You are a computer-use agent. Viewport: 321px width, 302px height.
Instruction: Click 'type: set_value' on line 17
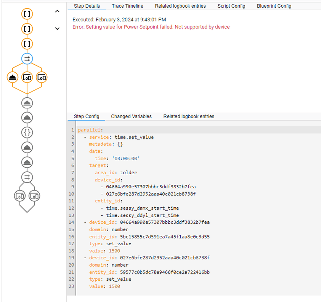pos(110,243)
